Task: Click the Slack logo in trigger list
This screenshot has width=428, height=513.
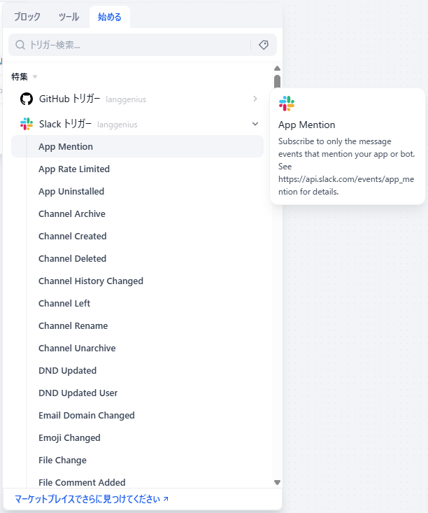Action: point(27,124)
